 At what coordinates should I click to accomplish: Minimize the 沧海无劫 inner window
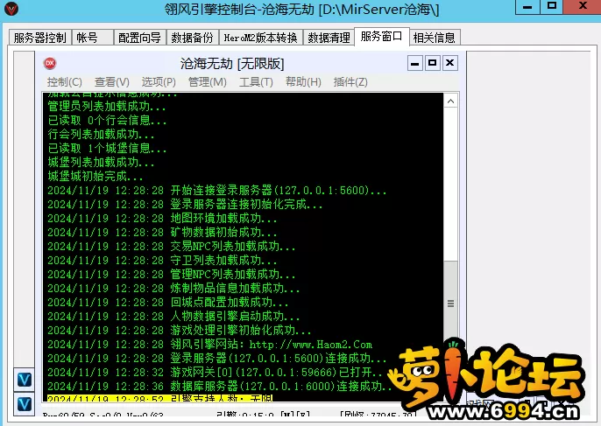click(x=414, y=63)
